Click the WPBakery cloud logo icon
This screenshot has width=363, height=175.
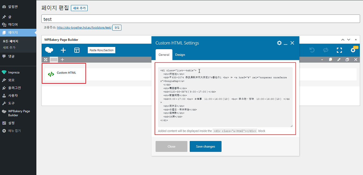pyautogui.click(x=49, y=50)
